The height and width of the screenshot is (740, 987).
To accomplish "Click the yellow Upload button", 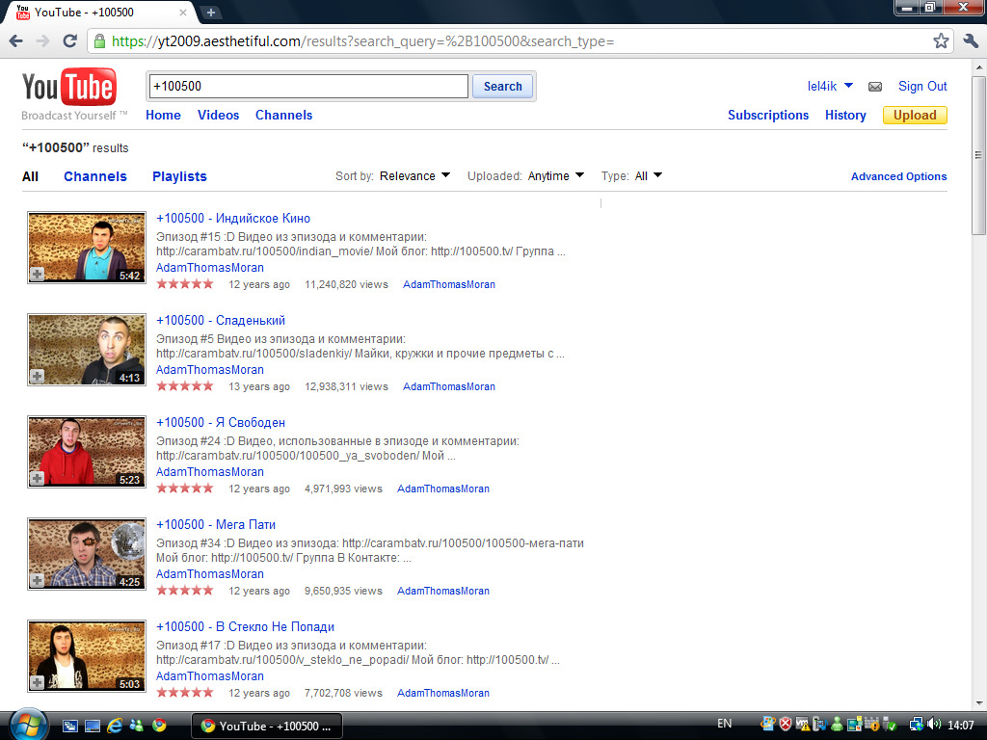I will point(914,115).
